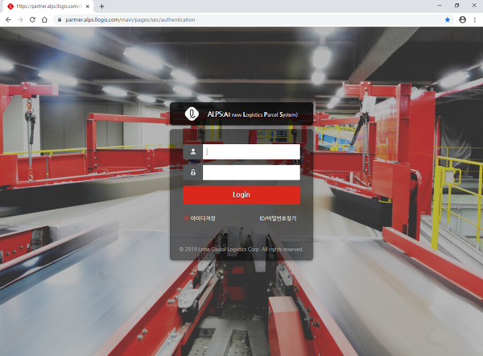483x356 pixels.
Task: Restore down the browser window
Action: point(456,6)
